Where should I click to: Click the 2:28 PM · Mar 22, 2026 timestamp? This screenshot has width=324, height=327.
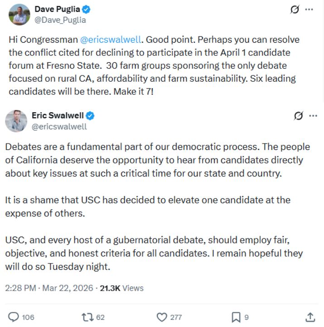[x=49, y=288]
